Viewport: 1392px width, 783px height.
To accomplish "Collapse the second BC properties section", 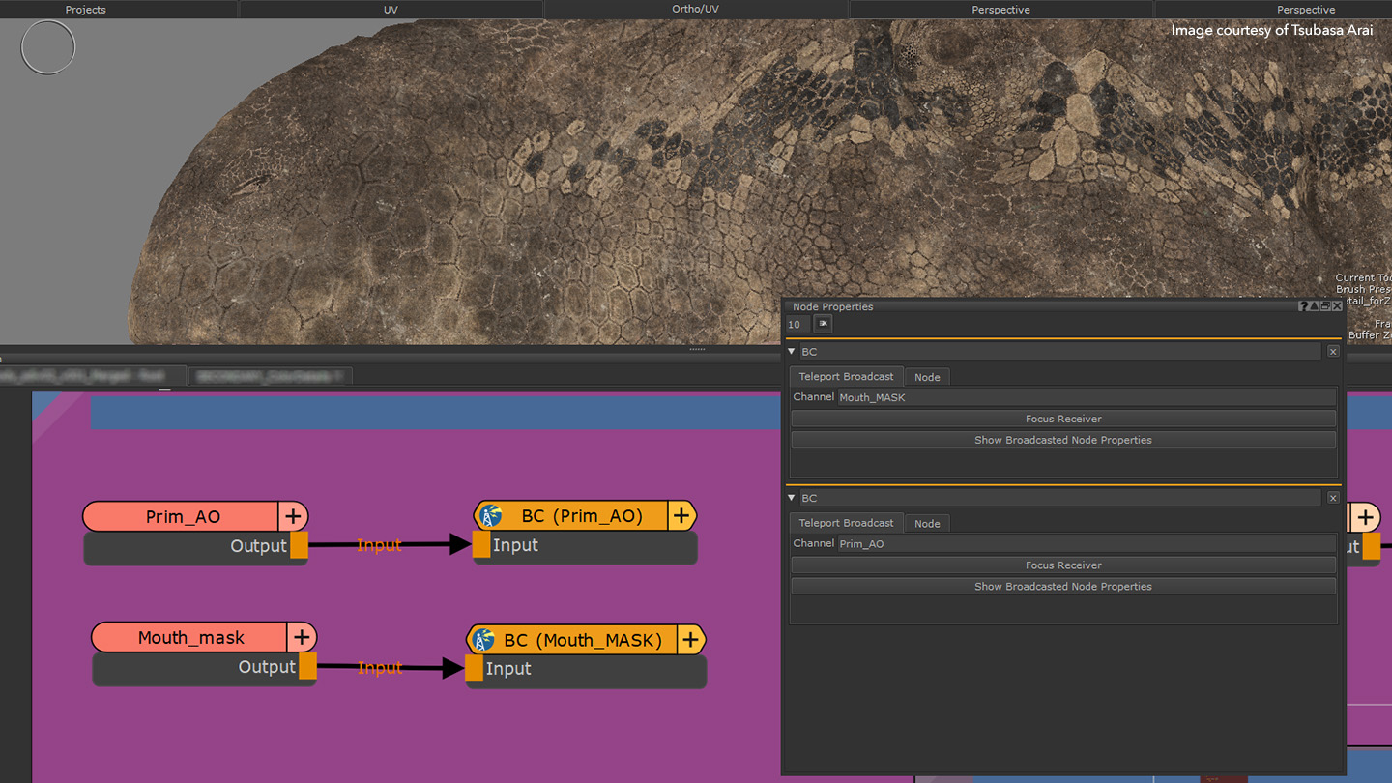I will (793, 498).
